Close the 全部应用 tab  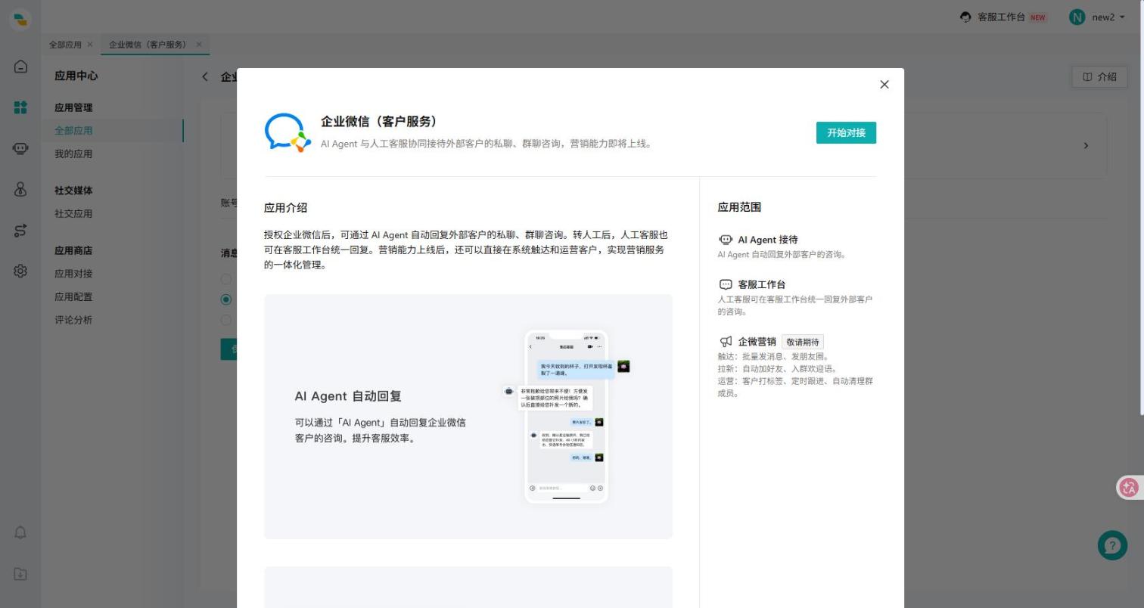[90, 44]
